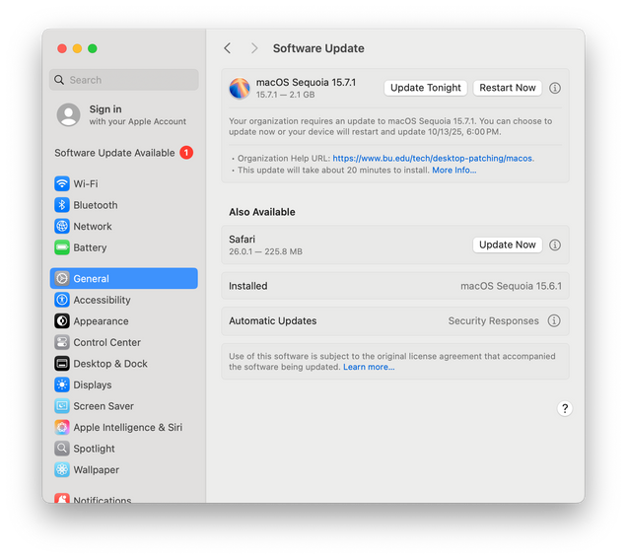The image size is (627, 559).
Task: Click the Appearance icon
Action: point(62,321)
